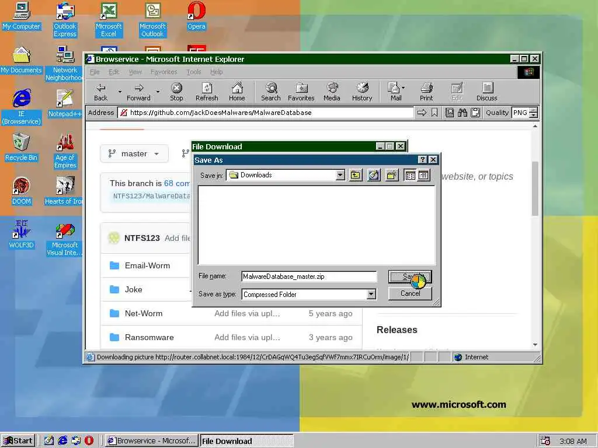Click the Go arrow next to address bar
This screenshot has height=448, width=598.
(422, 113)
